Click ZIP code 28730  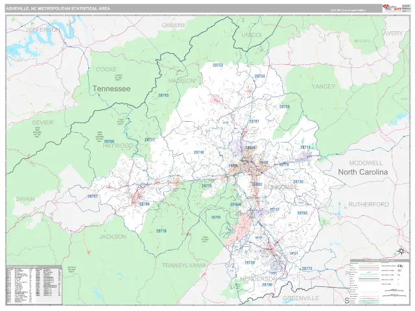point(298,181)
